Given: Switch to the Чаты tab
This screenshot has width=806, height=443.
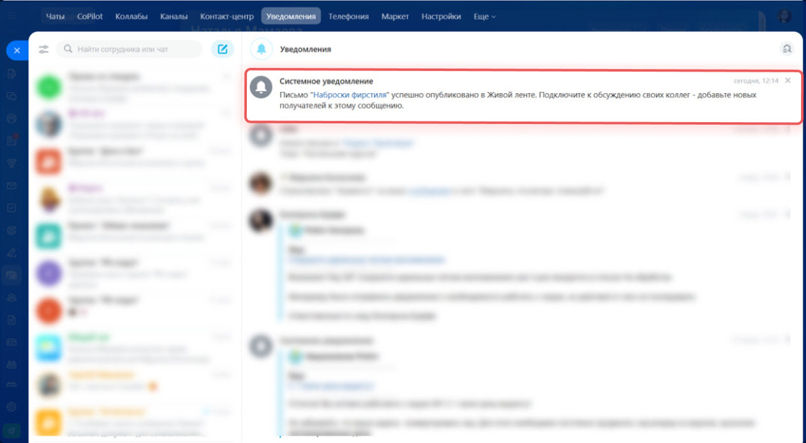Looking at the screenshot, I should (55, 16).
